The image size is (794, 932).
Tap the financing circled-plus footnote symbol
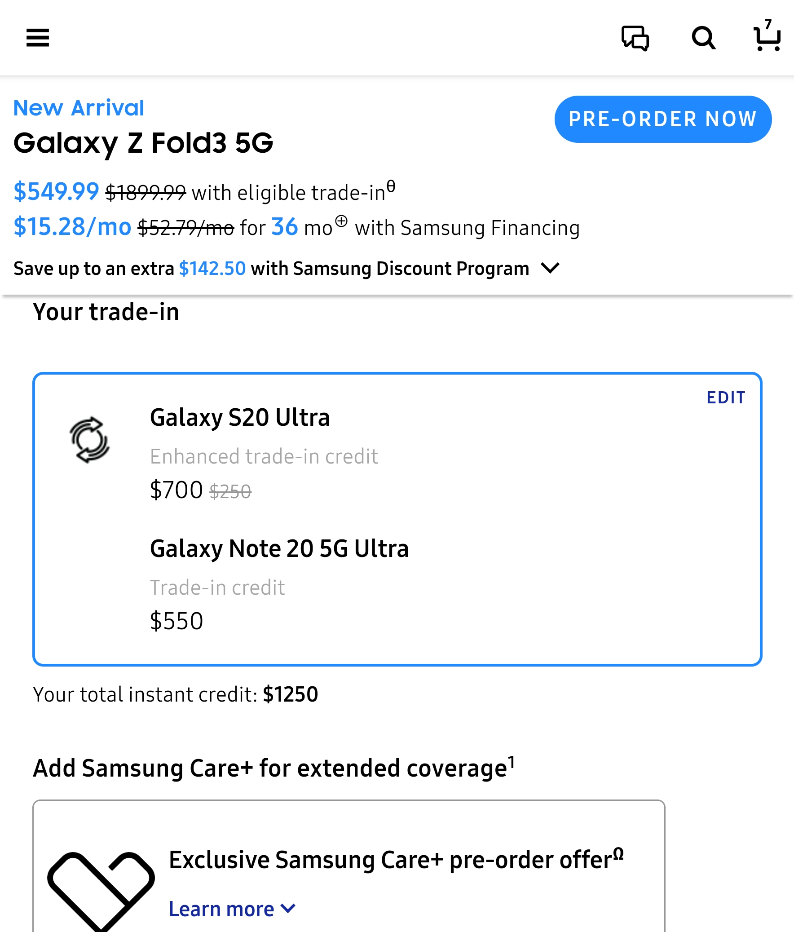click(341, 221)
